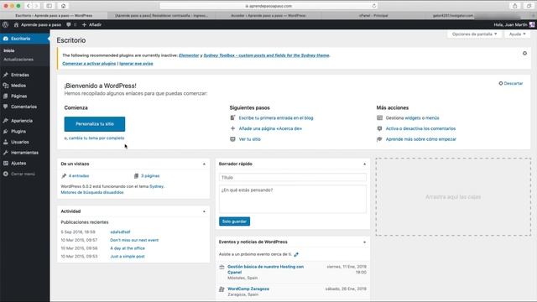Collapse Eventos y noticias de WordPress panel

click(364, 242)
